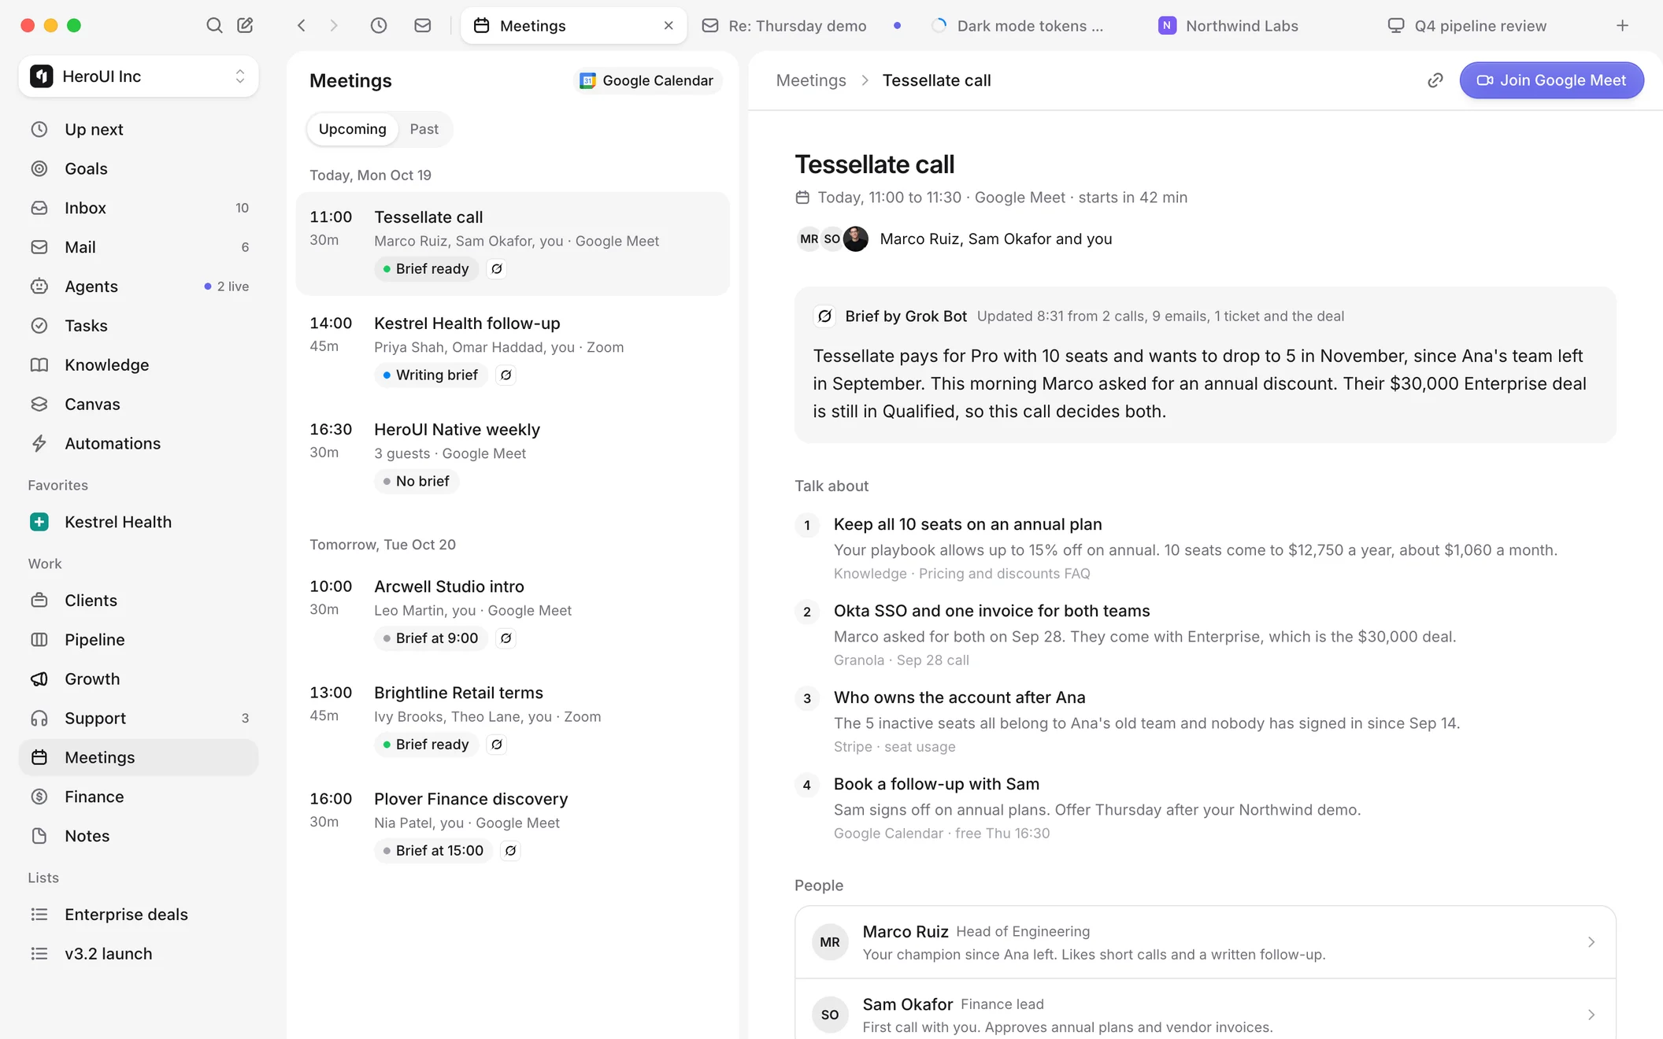Switch to the Upcoming meetings view

(352, 129)
